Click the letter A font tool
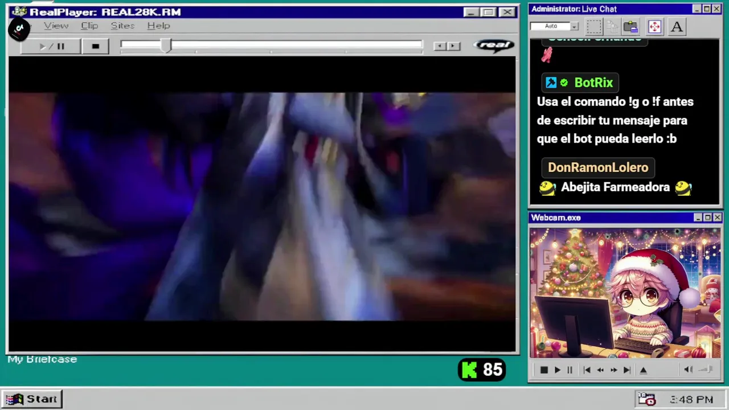 [x=677, y=26]
